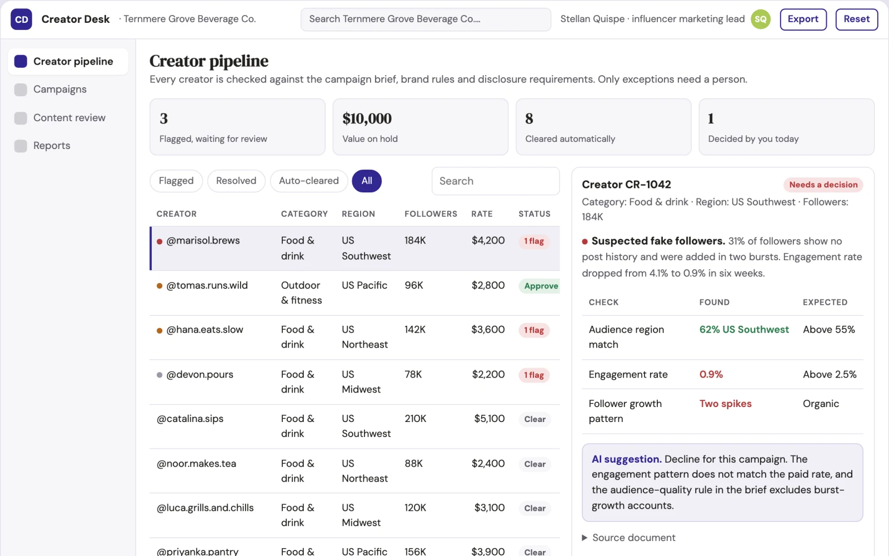Image resolution: width=889 pixels, height=556 pixels.
Task: Show Auto-cleared creators
Action: (x=309, y=181)
